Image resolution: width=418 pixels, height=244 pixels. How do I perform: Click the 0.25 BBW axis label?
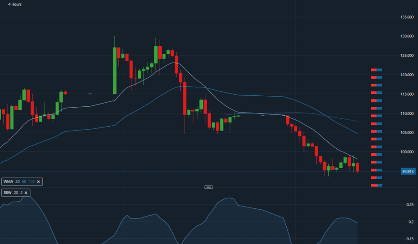pyautogui.click(x=410, y=205)
